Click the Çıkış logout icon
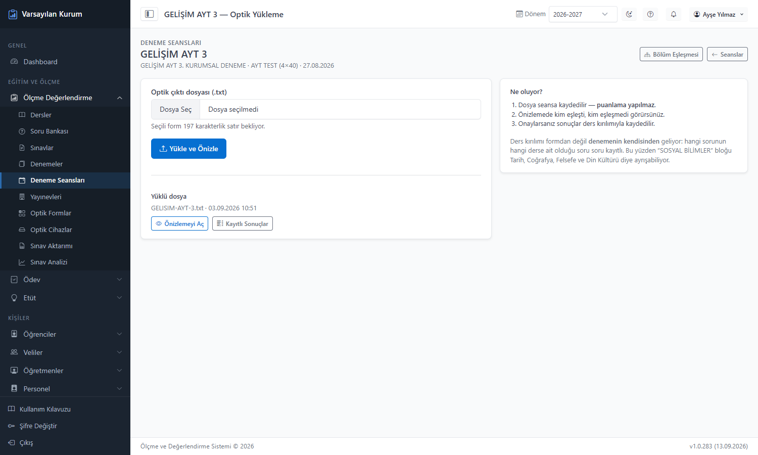This screenshot has width=758, height=455. pos(12,442)
